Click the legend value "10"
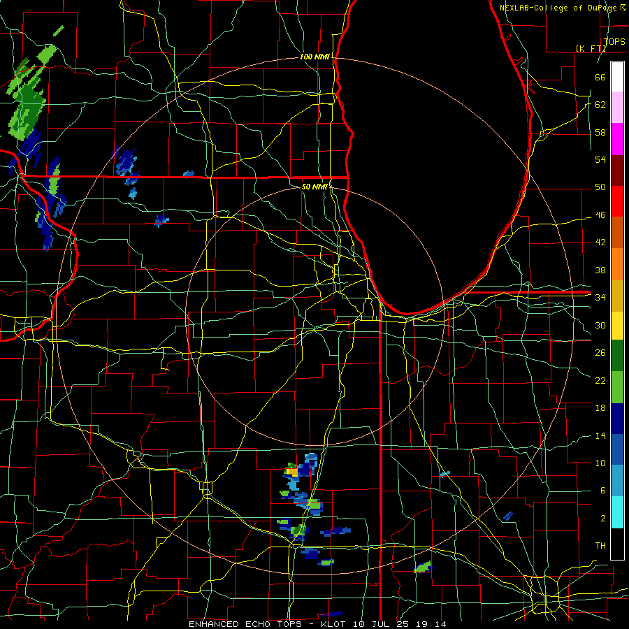The image size is (629, 629). pyautogui.click(x=600, y=463)
